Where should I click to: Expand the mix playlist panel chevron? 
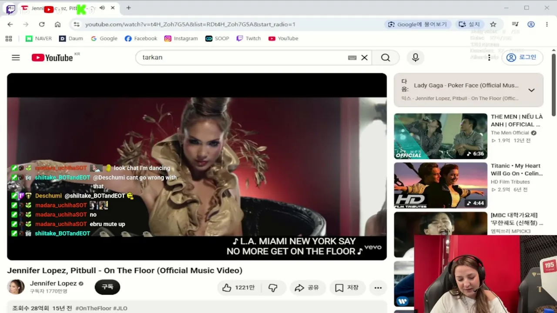tap(531, 90)
